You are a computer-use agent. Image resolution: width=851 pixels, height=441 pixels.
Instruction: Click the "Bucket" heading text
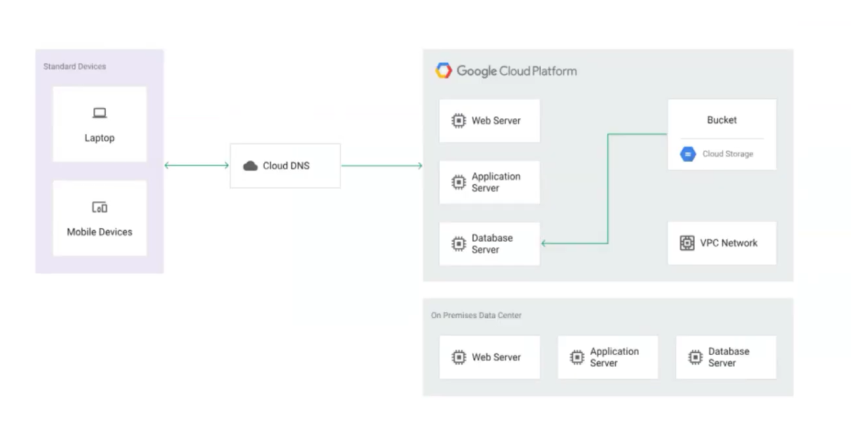(722, 120)
